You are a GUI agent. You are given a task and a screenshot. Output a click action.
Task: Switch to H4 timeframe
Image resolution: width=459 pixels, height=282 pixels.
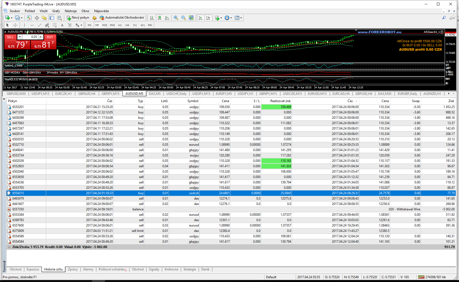[127, 25]
